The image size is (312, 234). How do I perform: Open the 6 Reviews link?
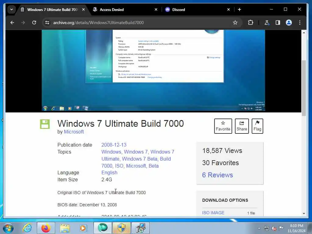tap(218, 175)
